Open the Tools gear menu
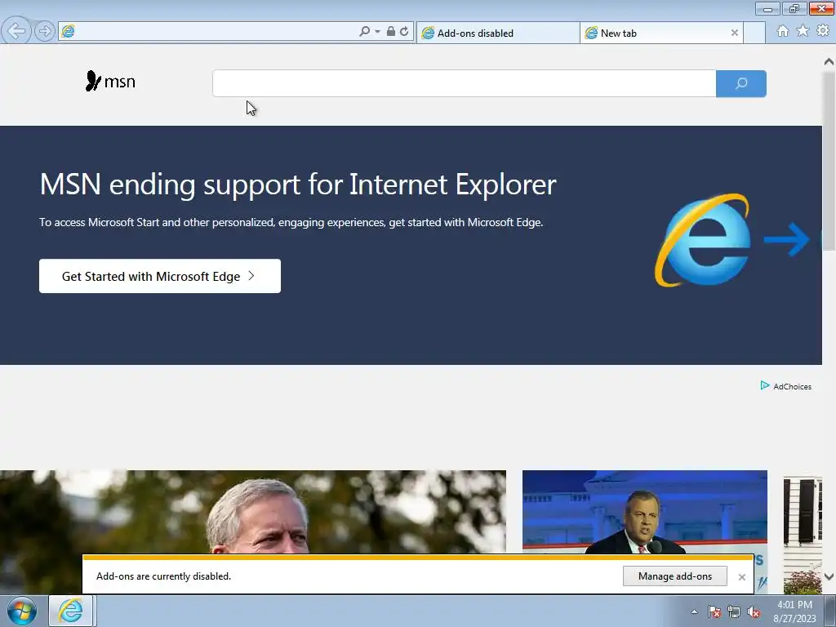The height and width of the screenshot is (627, 836). tap(823, 31)
